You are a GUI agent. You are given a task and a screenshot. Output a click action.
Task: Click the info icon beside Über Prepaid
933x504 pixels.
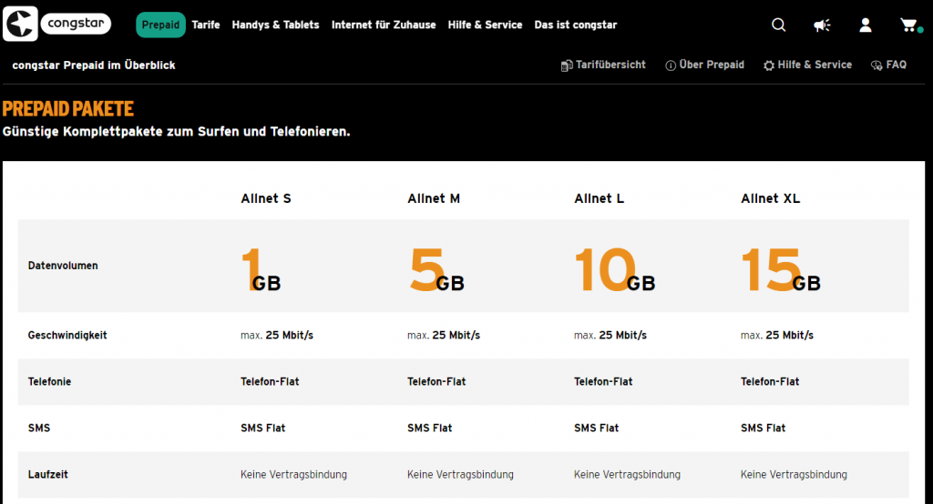click(671, 66)
